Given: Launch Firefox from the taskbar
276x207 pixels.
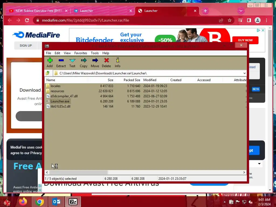Looking at the screenshot, I should pos(23,202).
